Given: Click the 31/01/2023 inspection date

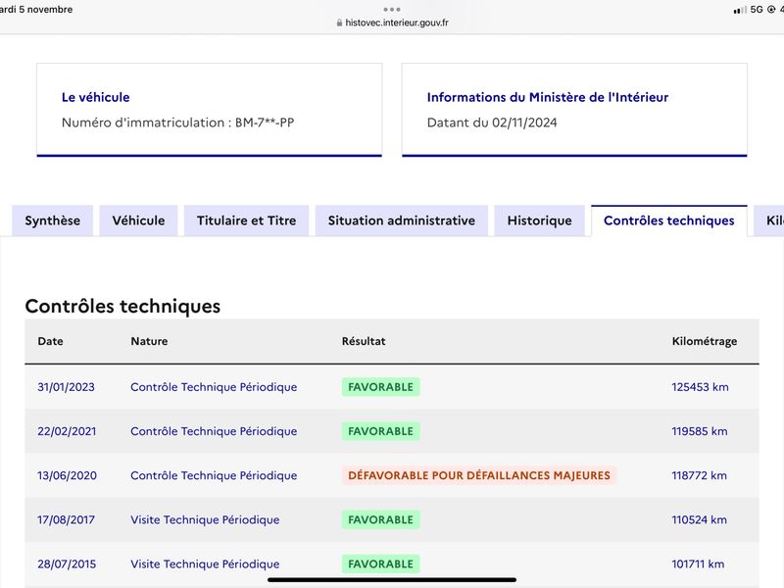Looking at the screenshot, I should pyautogui.click(x=66, y=387).
